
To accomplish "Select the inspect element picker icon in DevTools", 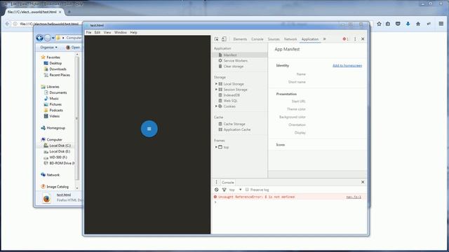I will pyautogui.click(x=217, y=39).
